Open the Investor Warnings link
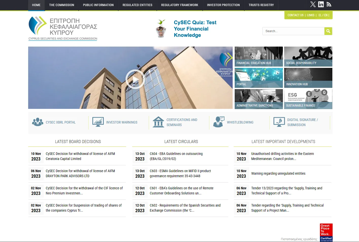 point(122,122)
